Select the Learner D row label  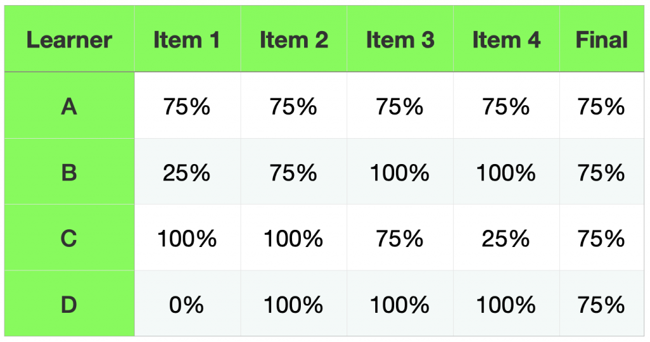coord(69,304)
